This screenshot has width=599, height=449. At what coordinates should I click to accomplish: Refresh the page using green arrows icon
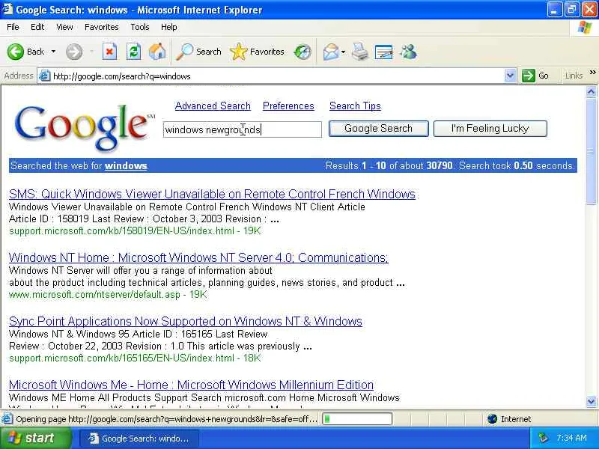pos(134,52)
